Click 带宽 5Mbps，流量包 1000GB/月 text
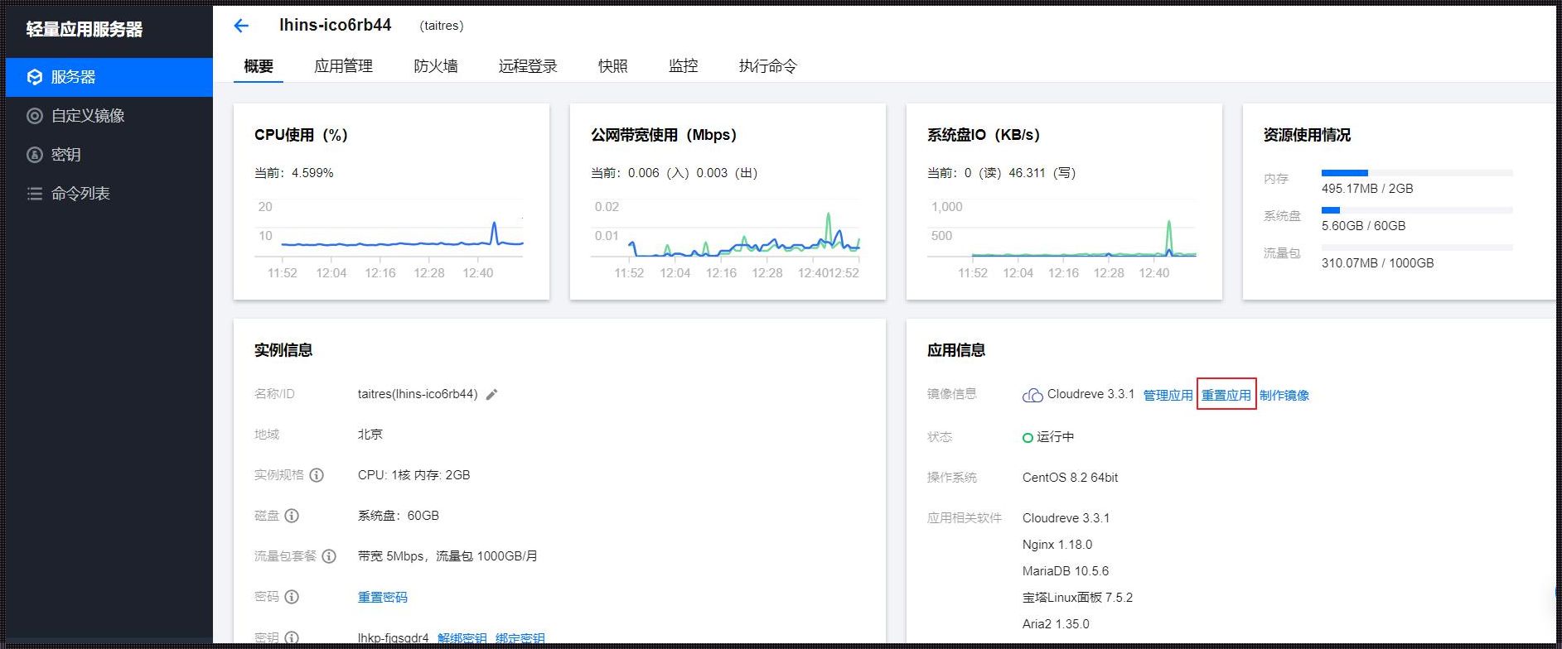 pyautogui.click(x=447, y=556)
